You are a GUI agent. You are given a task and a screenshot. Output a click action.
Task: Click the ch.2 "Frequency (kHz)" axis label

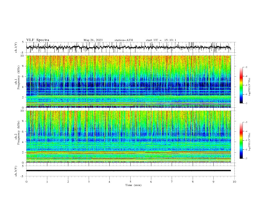click(18, 132)
